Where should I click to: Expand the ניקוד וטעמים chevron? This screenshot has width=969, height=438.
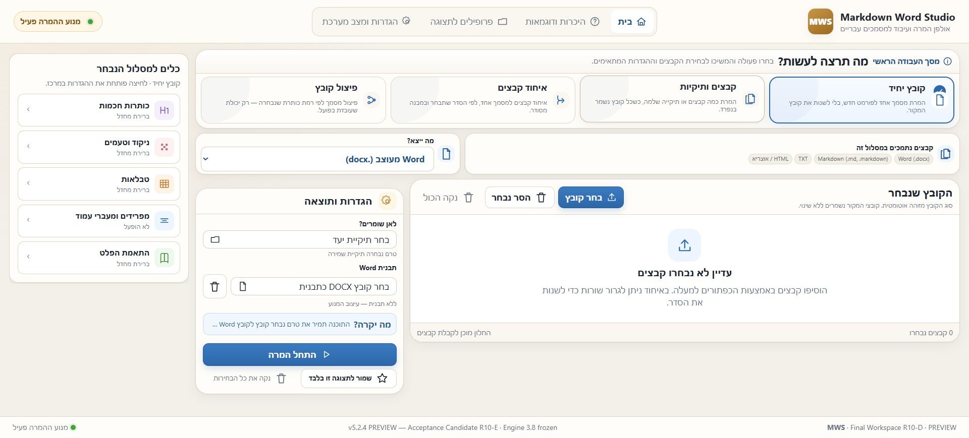[x=28, y=146]
